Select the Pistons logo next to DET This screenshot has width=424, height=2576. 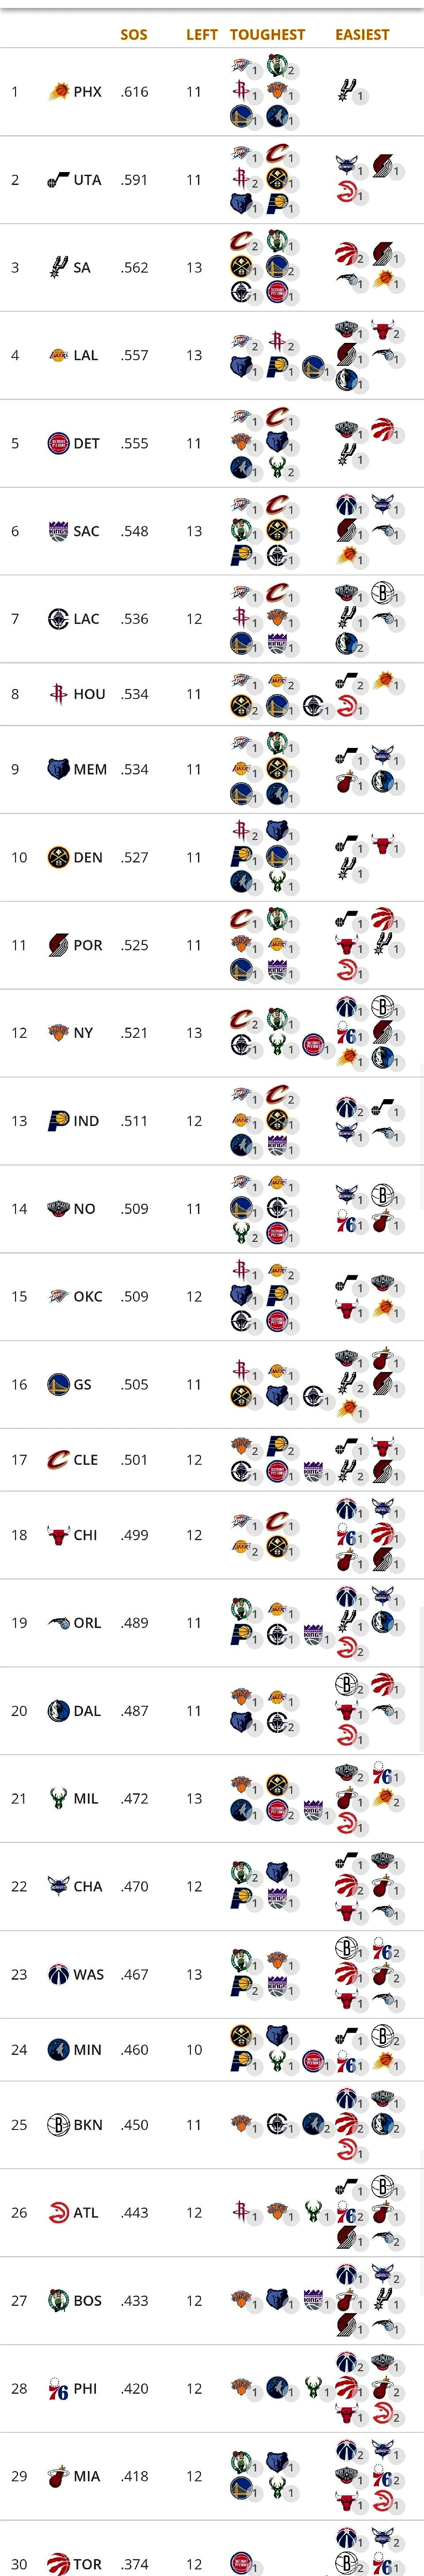coord(58,444)
